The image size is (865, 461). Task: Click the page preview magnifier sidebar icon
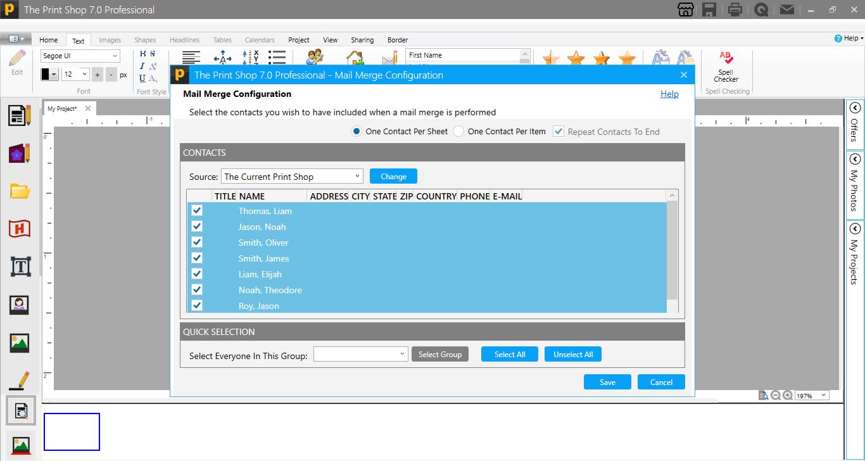[21, 410]
